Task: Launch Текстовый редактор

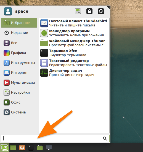Action: pyautogui.click(x=74, y=63)
